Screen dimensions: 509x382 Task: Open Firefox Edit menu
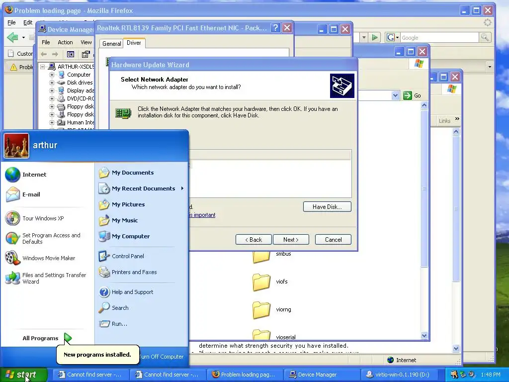(x=28, y=22)
